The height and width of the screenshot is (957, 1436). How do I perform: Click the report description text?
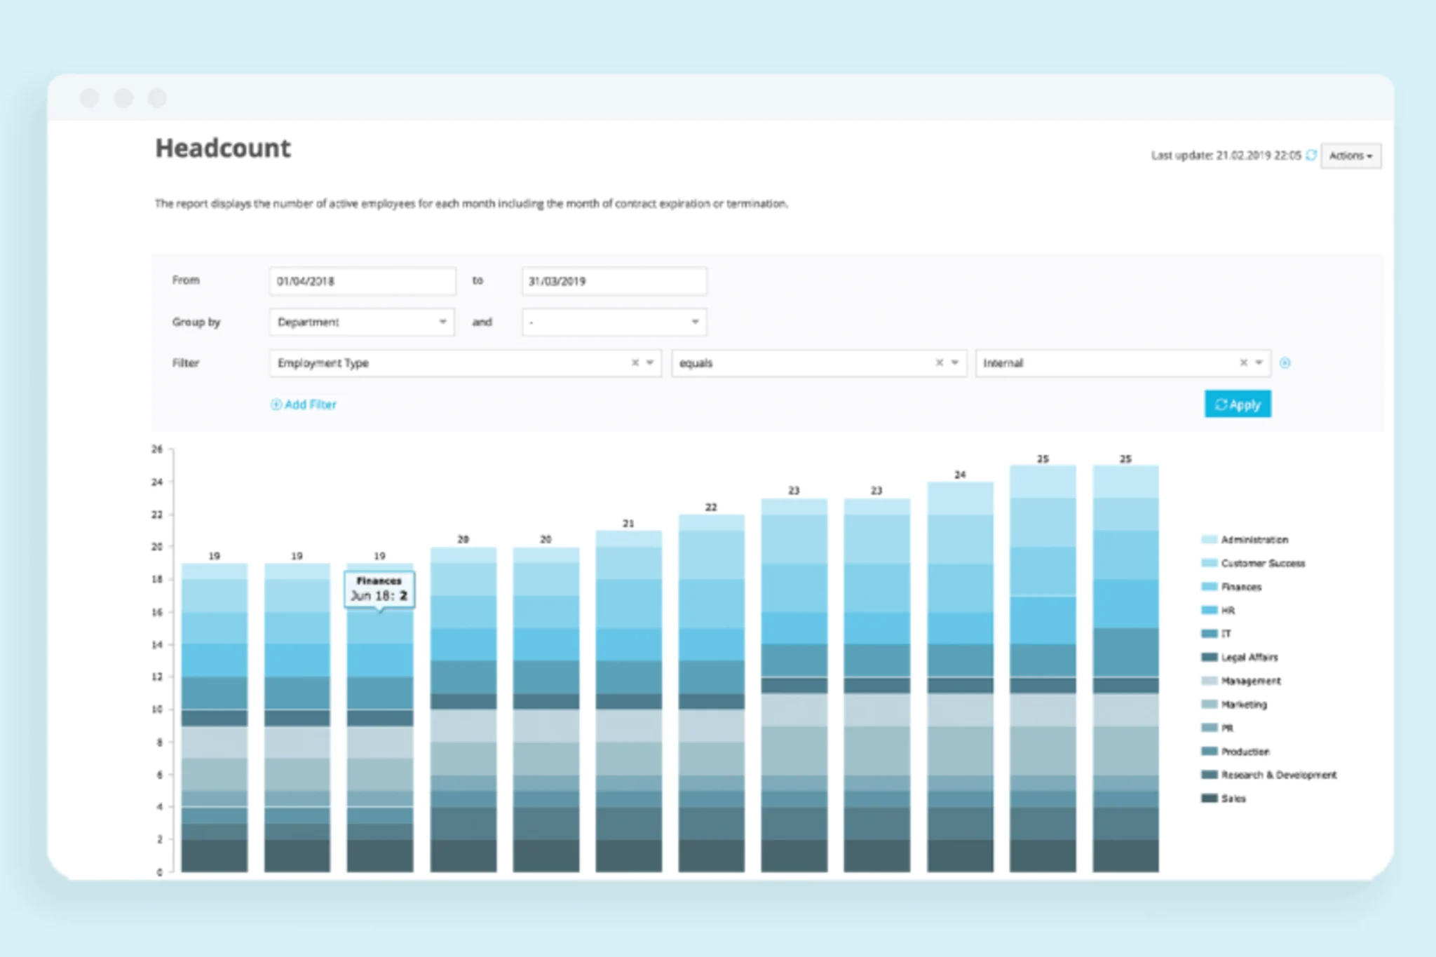[471, 204]
